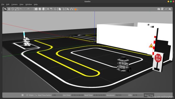
Task: Select the yellow triangle warning sign
Action: pyautogui.click(x=151, y=46)
